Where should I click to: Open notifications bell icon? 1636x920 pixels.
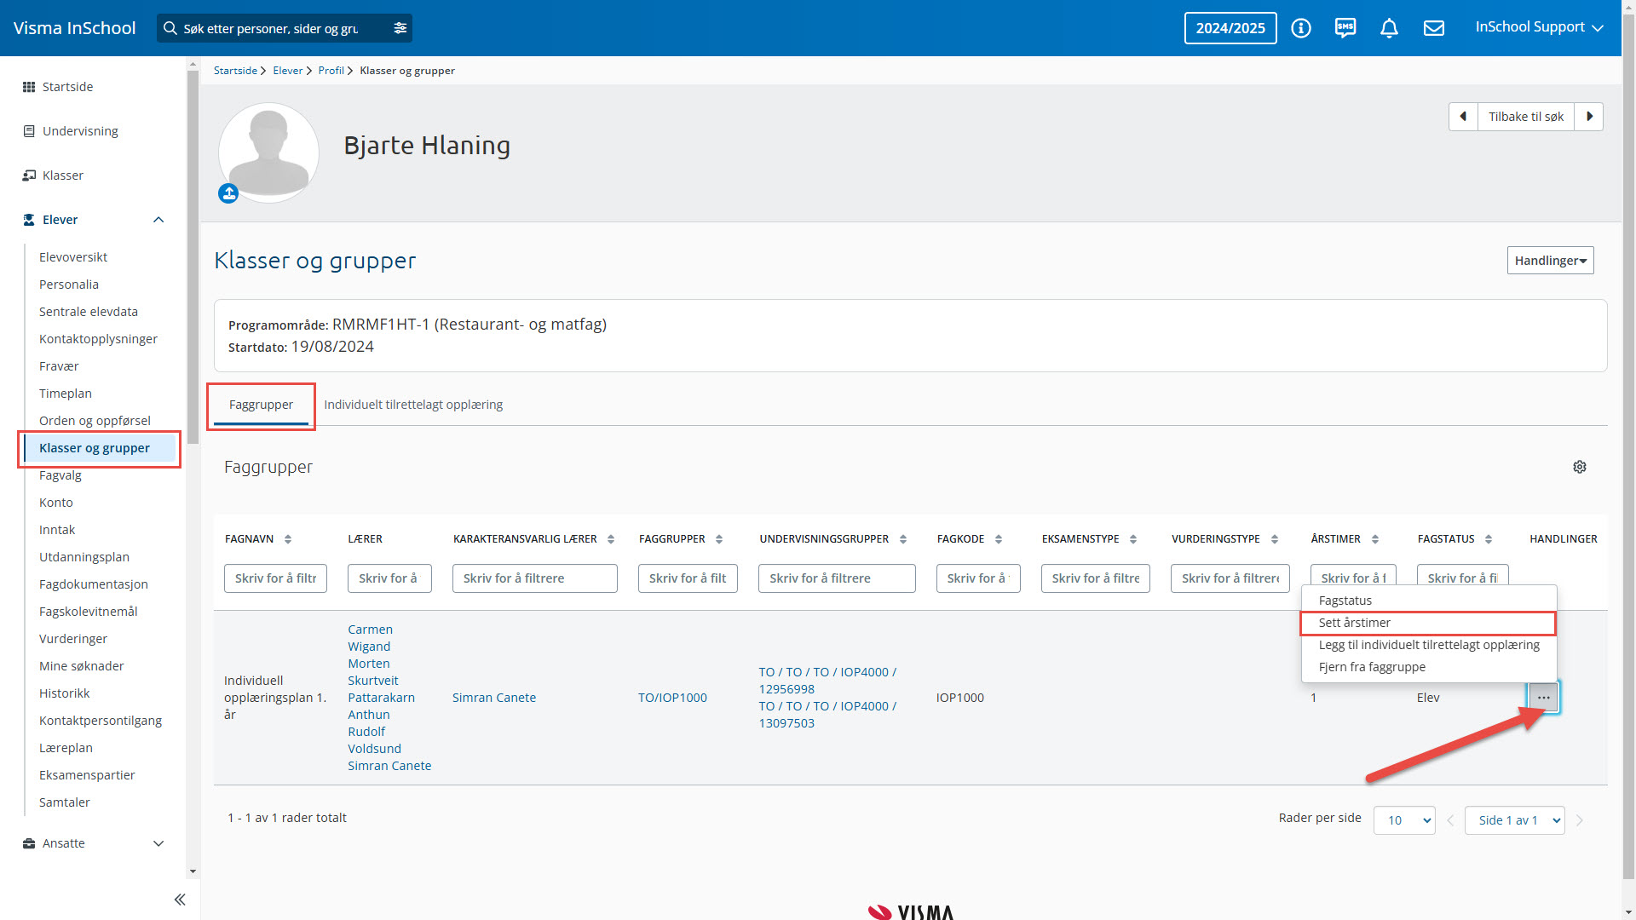click(x=1389, y=28)
